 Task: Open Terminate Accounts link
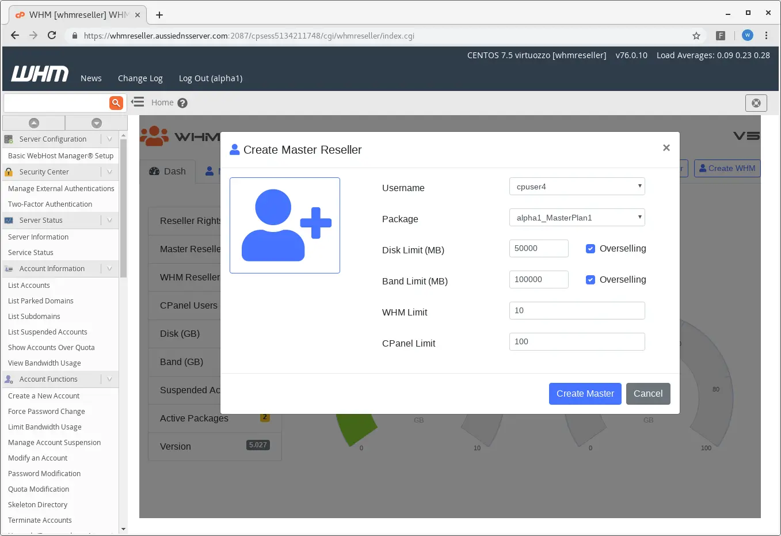[x=40, y=520]
